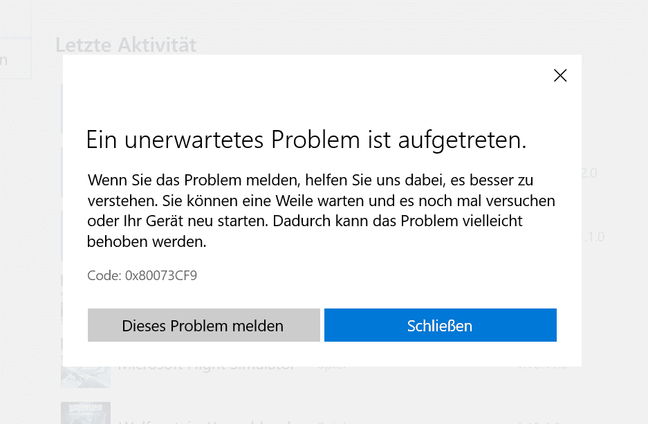Click the "Ein unerwartetes Problem ist aufgetreten" heading
Image resolution: width=648 pixels, height=424 pixels.
click(x=306, y=140)
